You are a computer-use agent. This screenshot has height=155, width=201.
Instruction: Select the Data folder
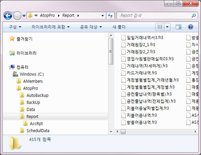tap(31, 110)
